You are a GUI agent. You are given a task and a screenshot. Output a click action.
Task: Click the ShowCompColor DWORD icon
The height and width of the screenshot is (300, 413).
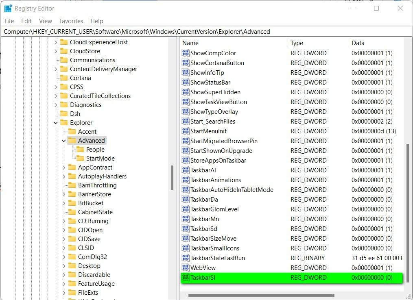186,53
